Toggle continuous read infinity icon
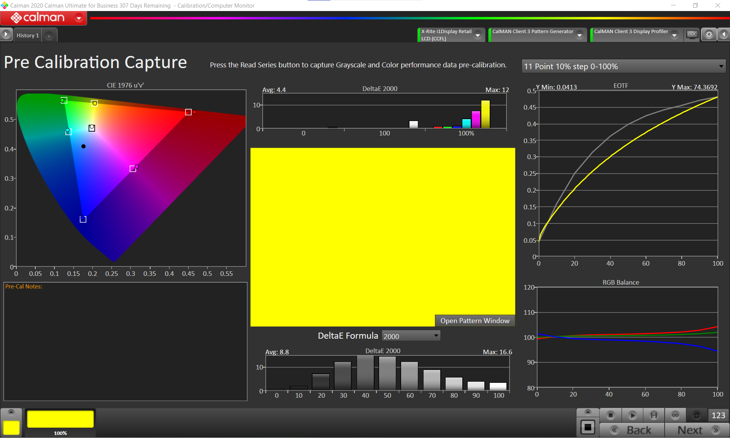 click(675, 415)
